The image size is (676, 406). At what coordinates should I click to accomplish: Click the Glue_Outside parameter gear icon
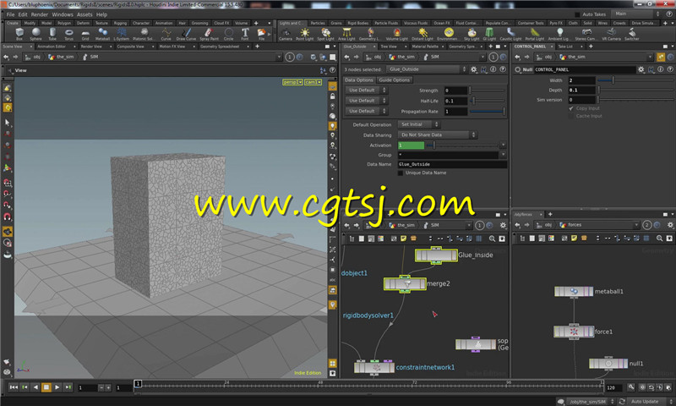pyautogui.click(x=474, y=69)
